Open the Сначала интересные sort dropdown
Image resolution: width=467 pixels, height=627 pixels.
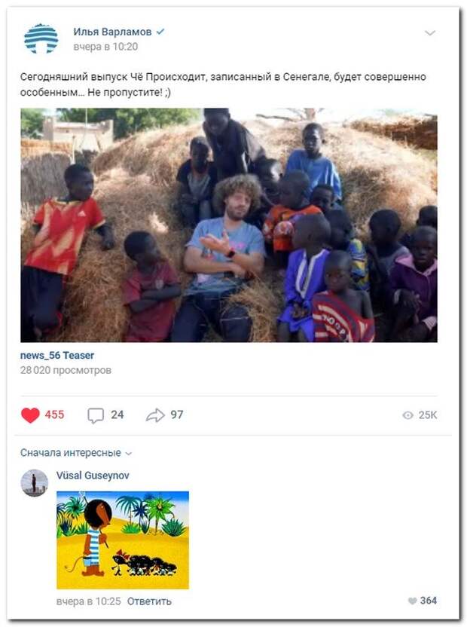coord(76,453)
